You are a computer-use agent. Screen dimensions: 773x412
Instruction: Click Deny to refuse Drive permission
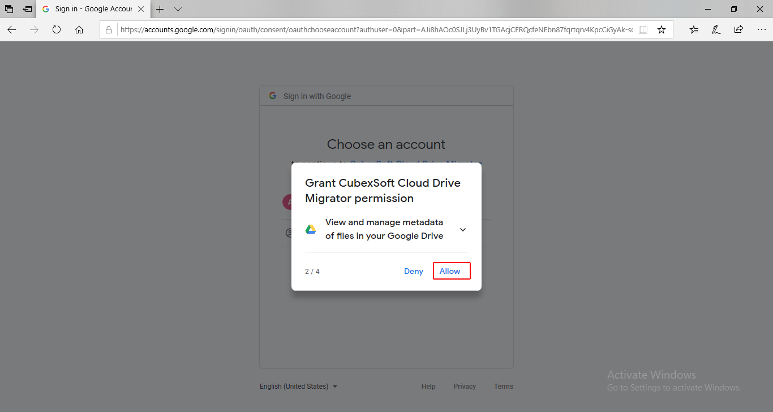click(x=413, y=271)
